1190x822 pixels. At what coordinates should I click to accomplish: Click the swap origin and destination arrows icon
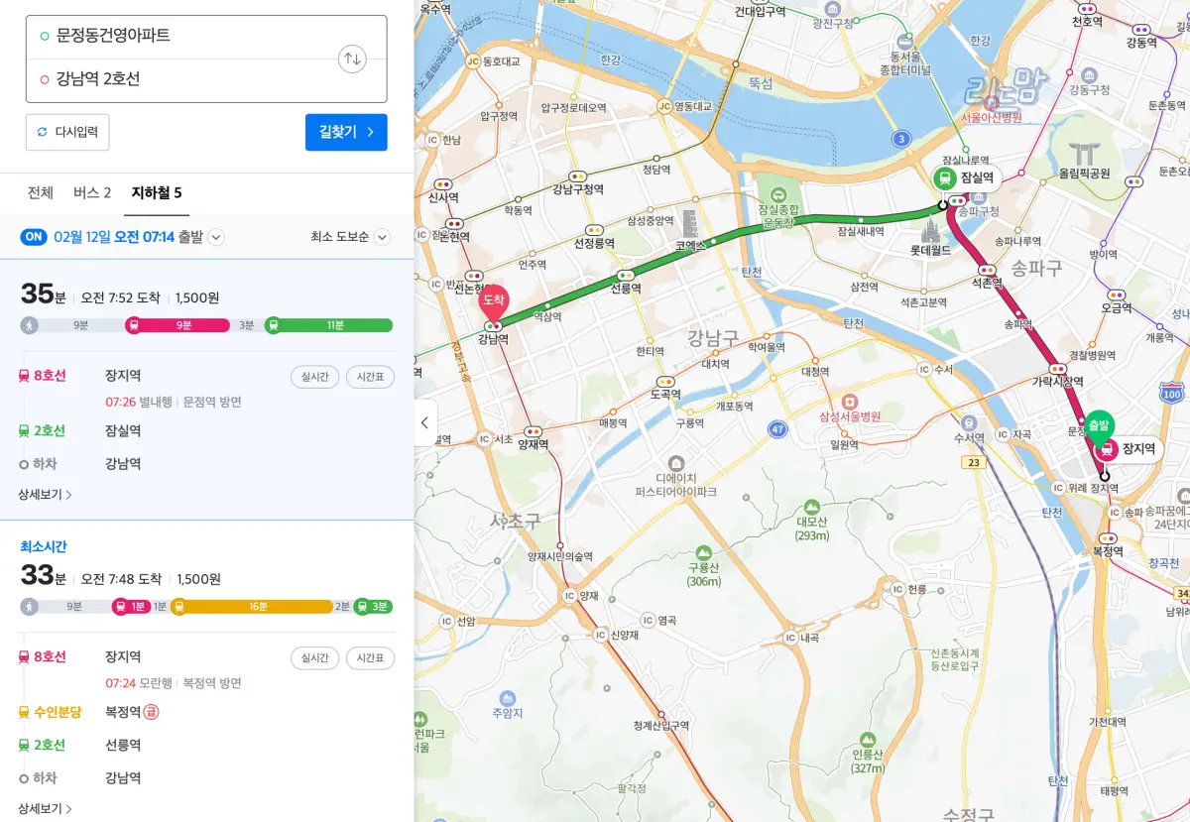[x=351, y=59]
